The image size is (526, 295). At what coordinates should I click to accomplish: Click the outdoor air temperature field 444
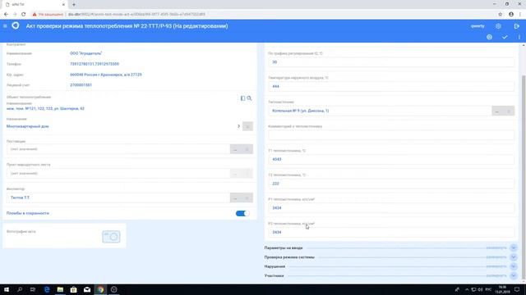[391, 87]
